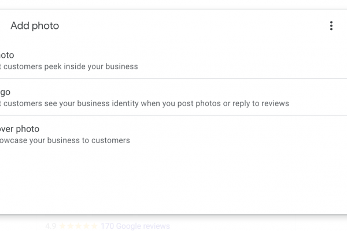This screenshot has width=347, height=231.
Task: Click the blank dialog area below Cover photo
Action: pyautogui.click(x=173, y=179)
